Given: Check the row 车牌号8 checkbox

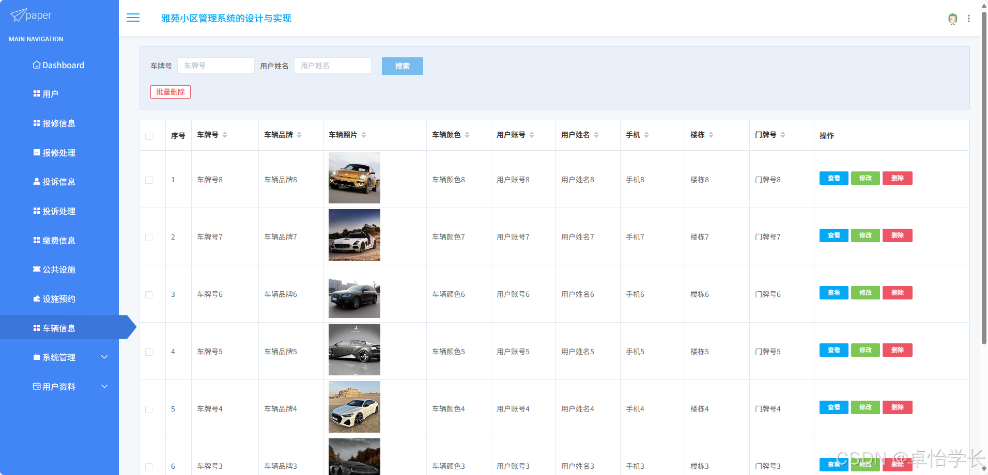Looking at the screenshot, I should 149,180.
